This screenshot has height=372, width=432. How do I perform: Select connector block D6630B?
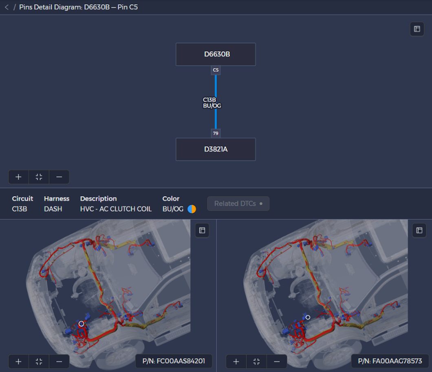coord(216,54)
